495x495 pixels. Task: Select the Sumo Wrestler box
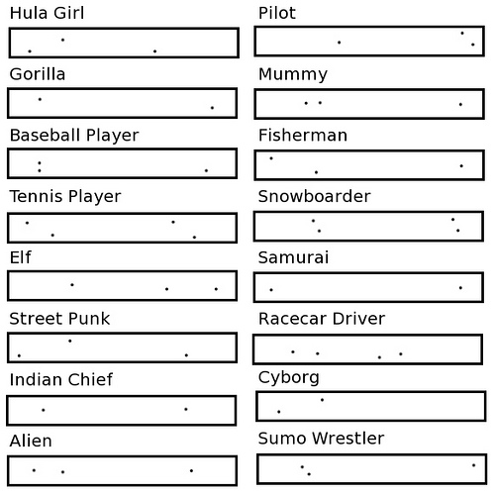coord(372,469)
